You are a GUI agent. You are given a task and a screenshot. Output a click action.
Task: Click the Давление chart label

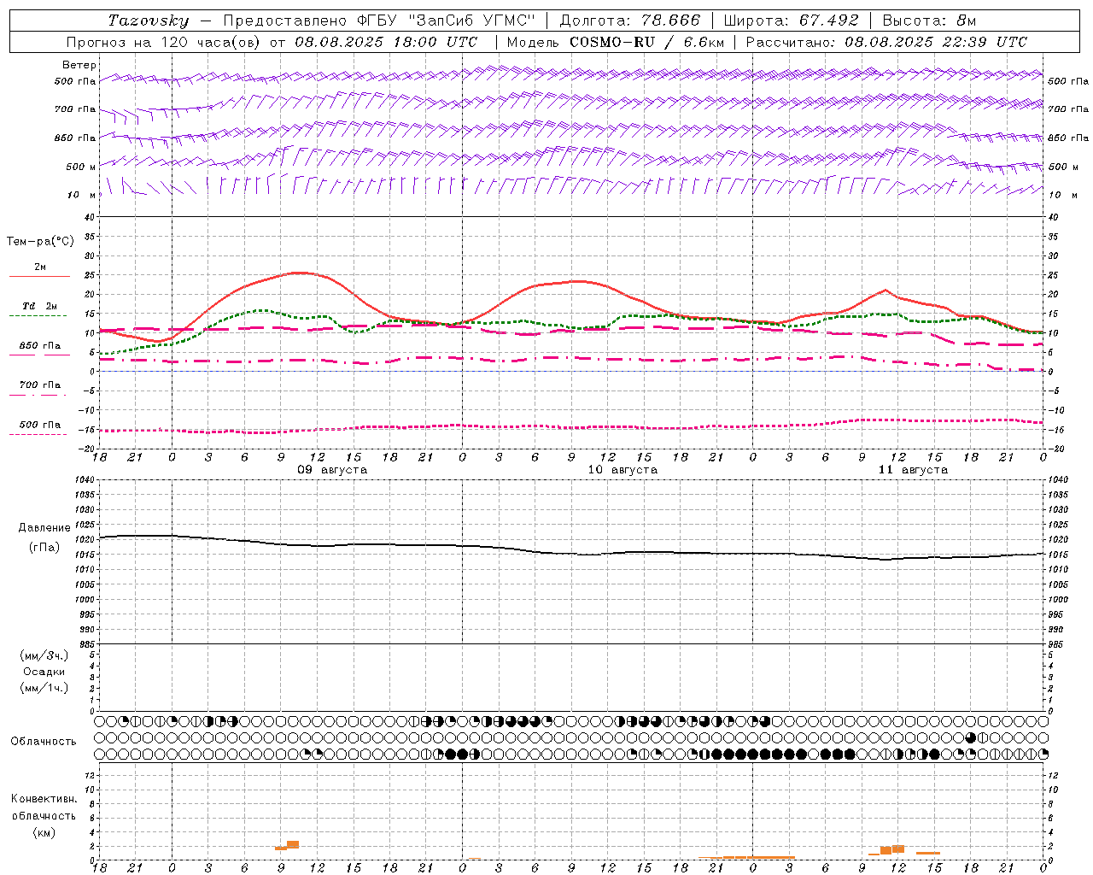click(44, 528)
